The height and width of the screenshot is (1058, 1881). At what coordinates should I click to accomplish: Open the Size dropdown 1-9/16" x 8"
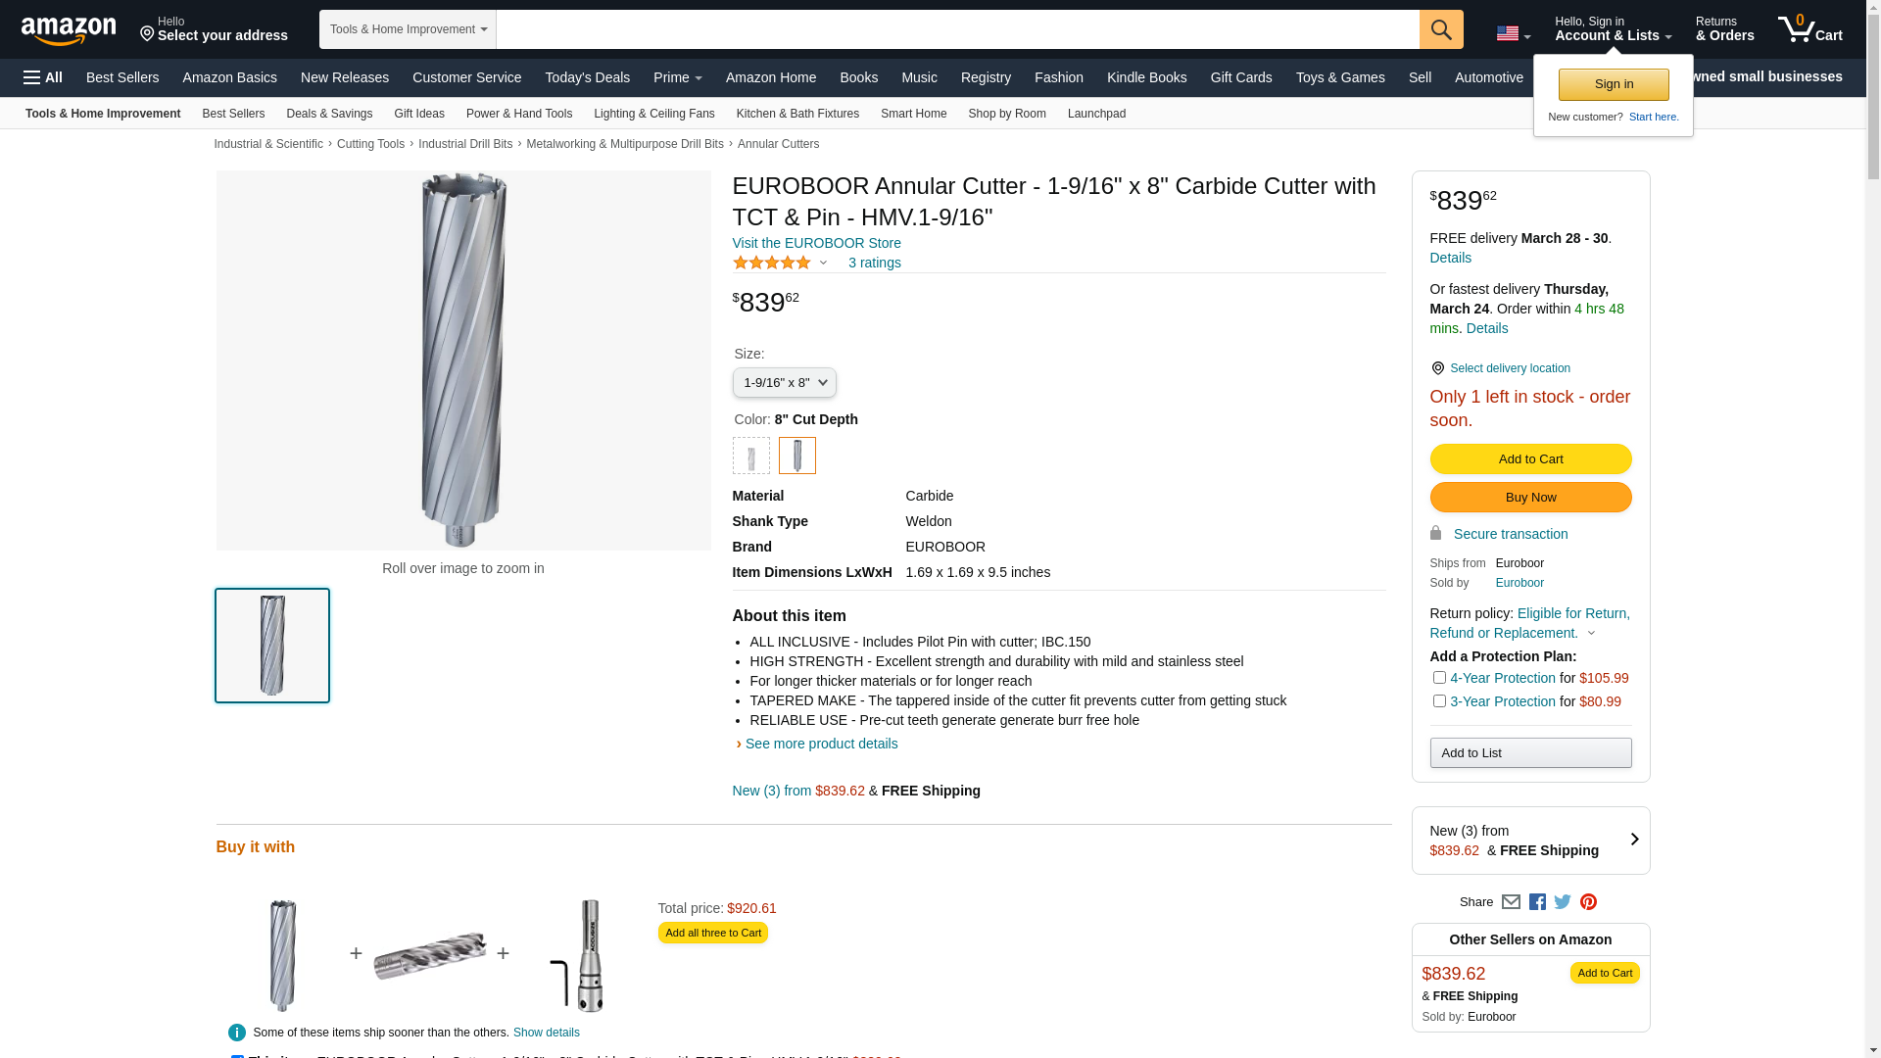[784, 383]
